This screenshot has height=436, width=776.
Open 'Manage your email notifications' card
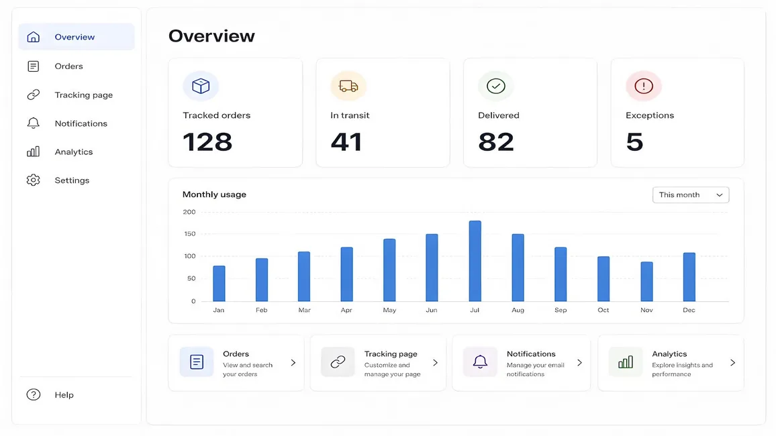(x=521, y=363)
